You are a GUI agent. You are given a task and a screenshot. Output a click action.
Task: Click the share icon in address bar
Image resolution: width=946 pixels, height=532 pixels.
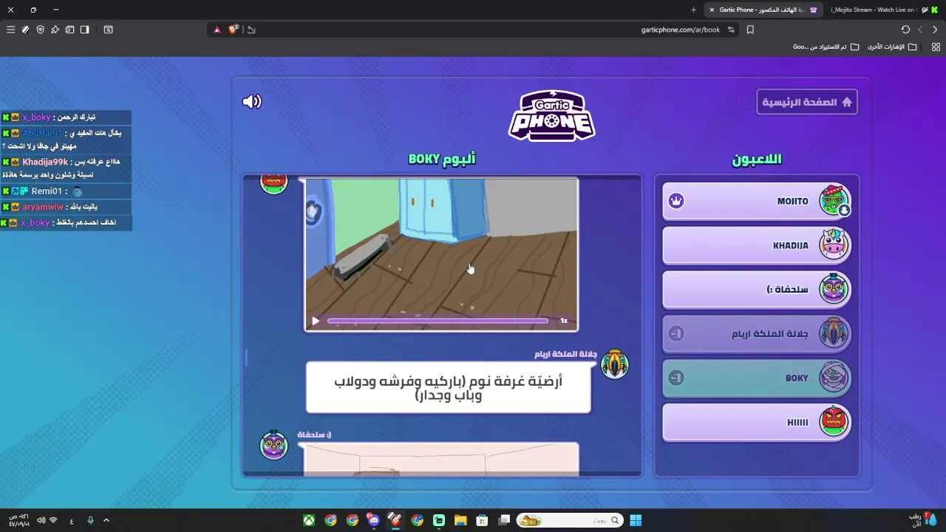pyautogui.click(x=251, y=30)
